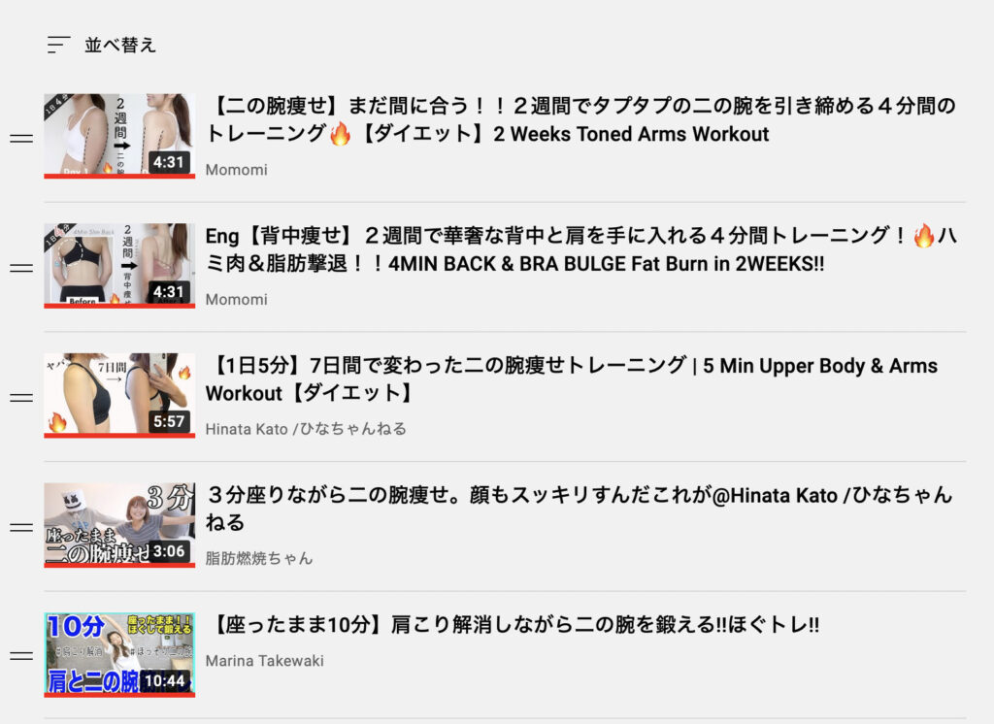Open the 背中痩せ 4:31 video thumbnail
Screen dimensions: 994x724
119,266
